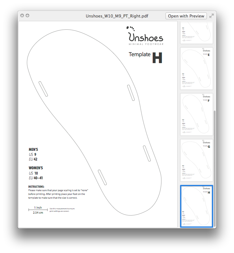This screenshot has height=253, width=234.
Task: Close the Quick Look preview window
Action: (x=22, y=16)
